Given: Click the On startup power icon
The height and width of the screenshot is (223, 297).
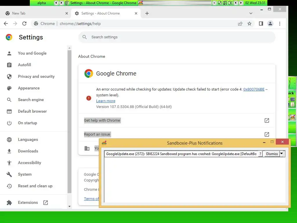Looking at the screenshot, I should click(x=9, y=123).
